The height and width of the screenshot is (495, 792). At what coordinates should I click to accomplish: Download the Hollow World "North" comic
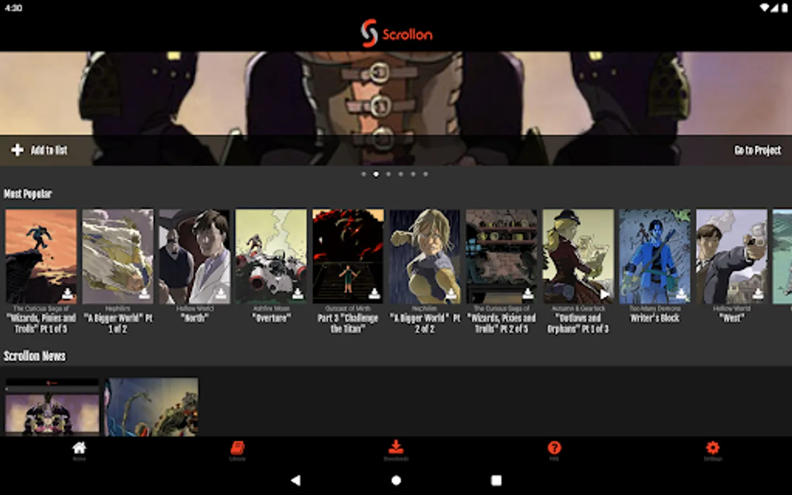point(221,293)
